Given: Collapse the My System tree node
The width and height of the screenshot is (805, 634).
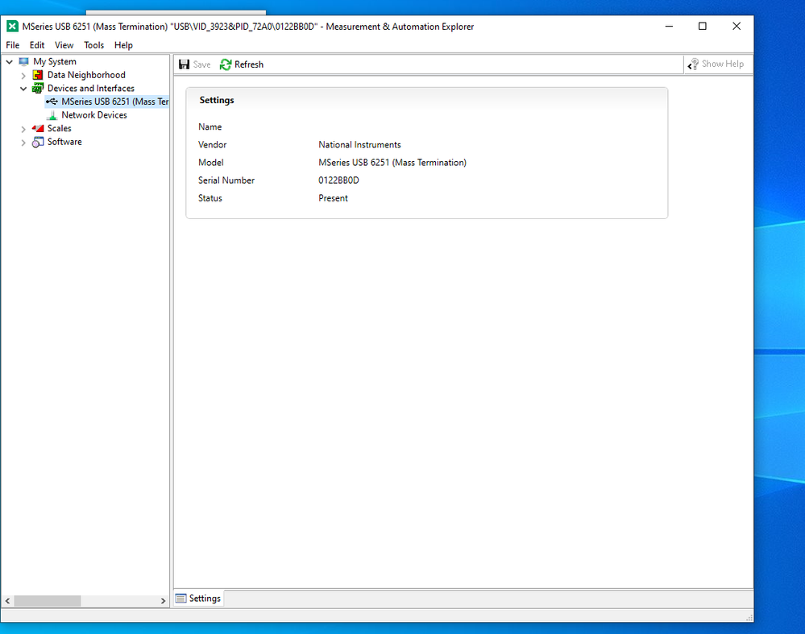Looking at the screenshot, I should click(x=9, y=61).
